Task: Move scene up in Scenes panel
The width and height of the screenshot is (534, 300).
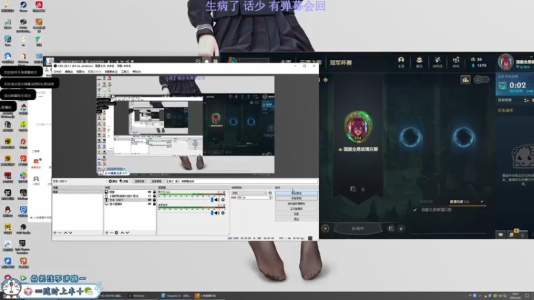Action: coord(65,233)
